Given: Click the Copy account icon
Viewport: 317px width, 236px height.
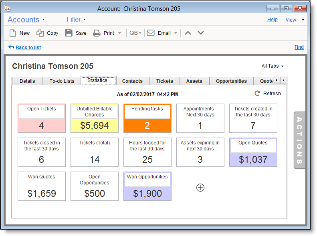Looking at the screenshot, I should [x=40, y=33].
